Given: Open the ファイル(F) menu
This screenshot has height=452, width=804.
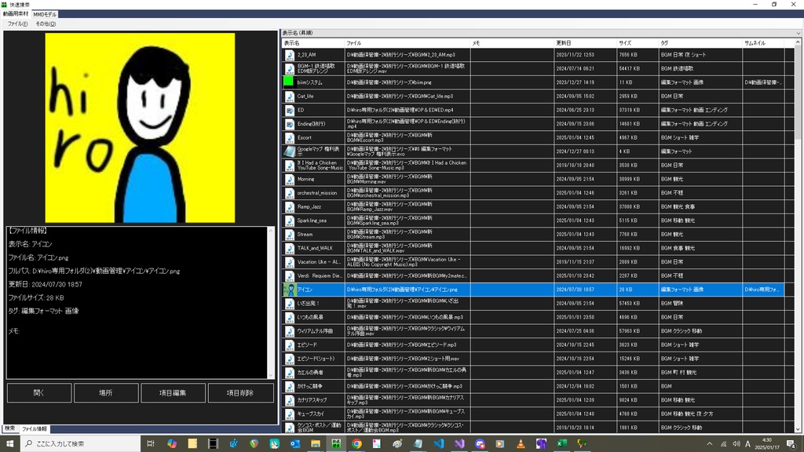Looking at the screenshot, I should coord(17,24).
